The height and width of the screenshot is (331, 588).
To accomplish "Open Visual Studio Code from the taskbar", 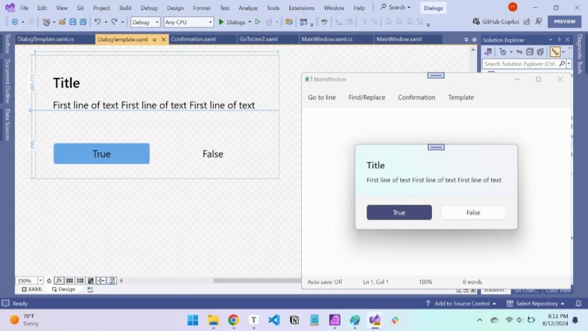I will pos(274,320).
